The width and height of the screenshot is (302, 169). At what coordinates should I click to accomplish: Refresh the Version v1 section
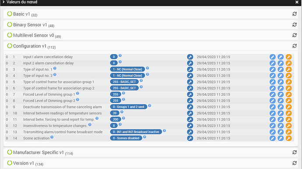tap(295, 163)
